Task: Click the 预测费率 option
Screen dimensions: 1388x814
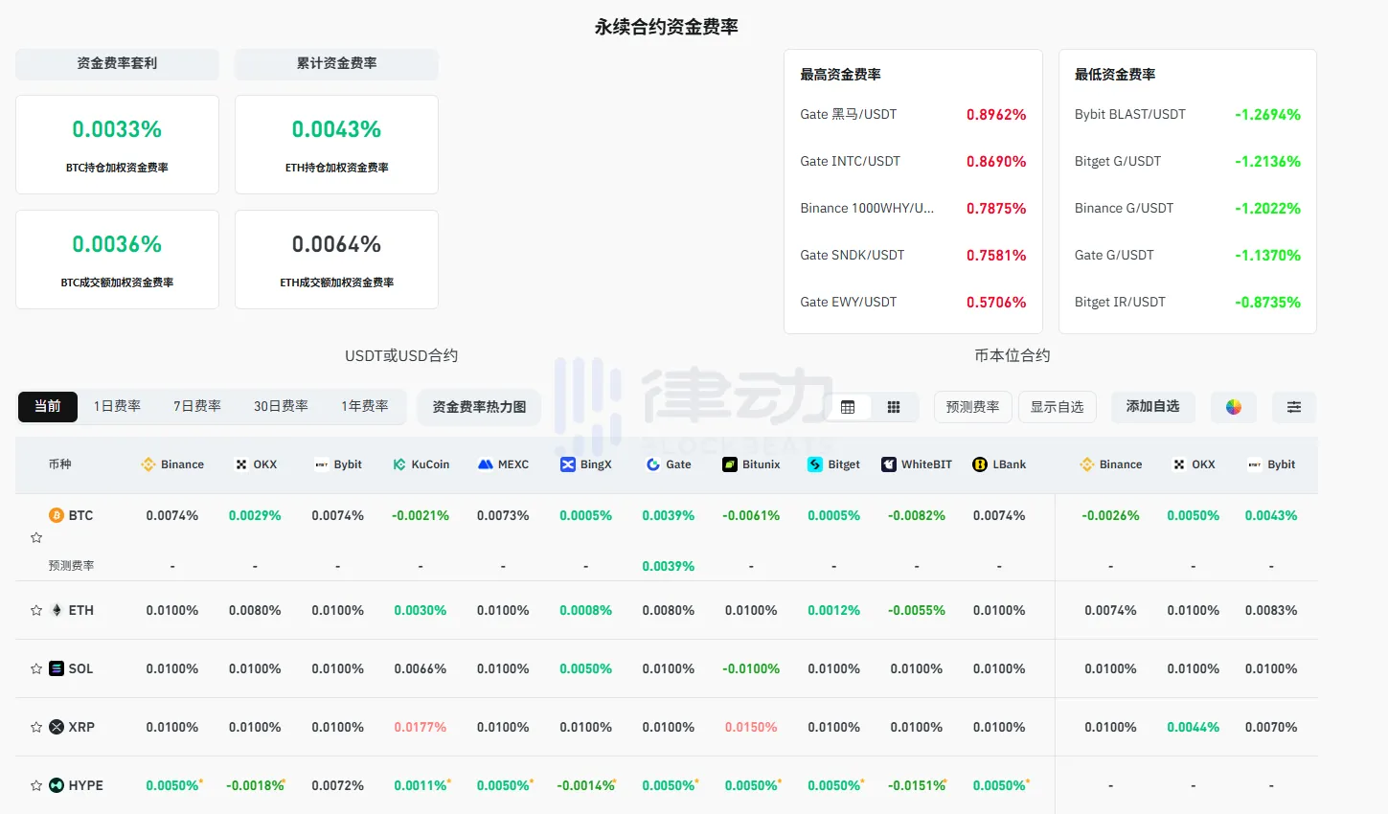Action: click(972, 406)
